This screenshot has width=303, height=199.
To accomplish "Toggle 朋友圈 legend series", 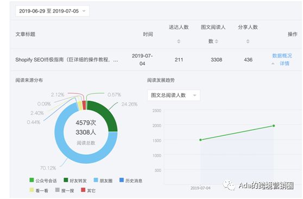I will 103,181.
